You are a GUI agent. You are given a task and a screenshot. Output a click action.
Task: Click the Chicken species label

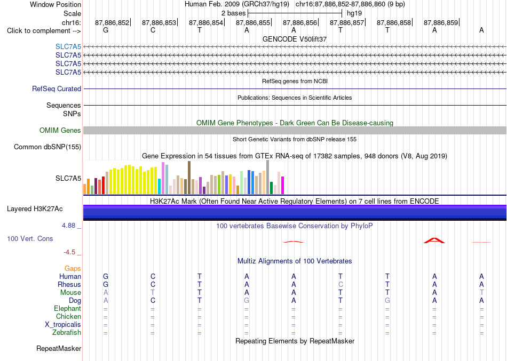pyautogui.click(x=68, y=316)
